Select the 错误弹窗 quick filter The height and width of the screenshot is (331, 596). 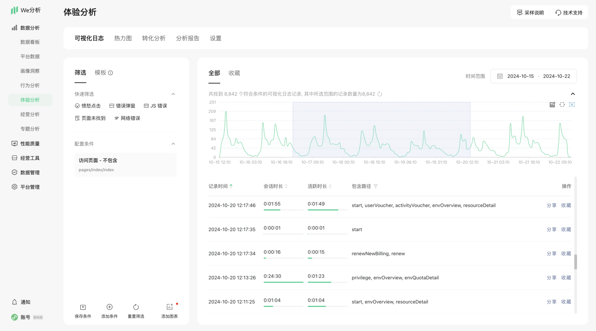(122, 106)
